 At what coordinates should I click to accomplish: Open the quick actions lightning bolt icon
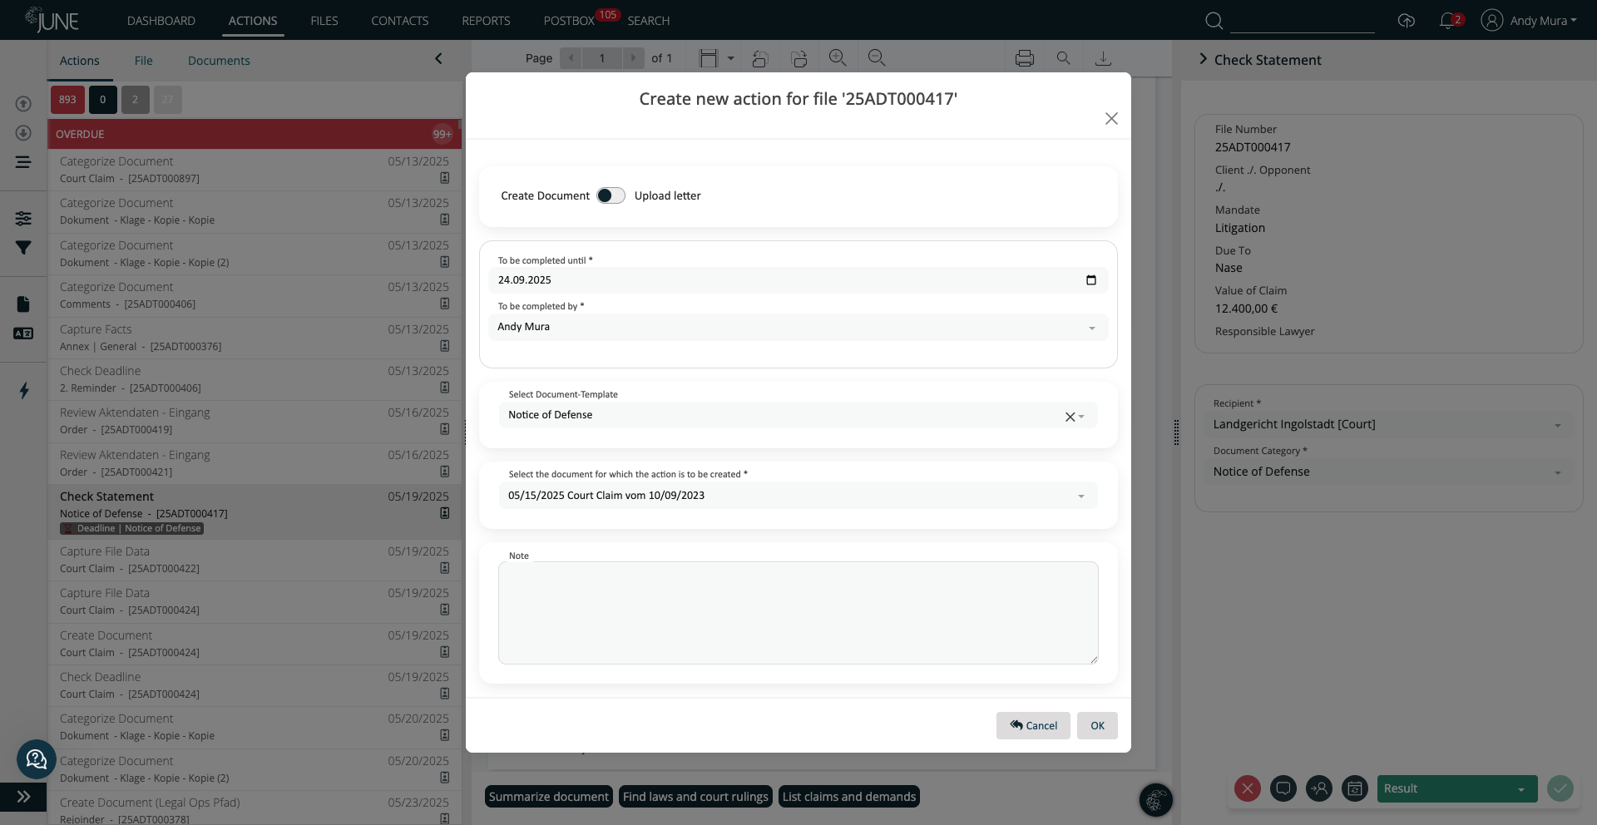(23, 391)
